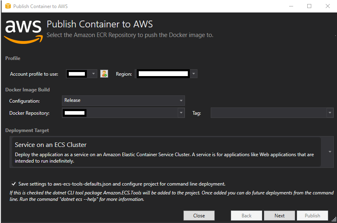The image size is (337, 223).
Task: Click the Close button
Action: [x=199, y=215]
